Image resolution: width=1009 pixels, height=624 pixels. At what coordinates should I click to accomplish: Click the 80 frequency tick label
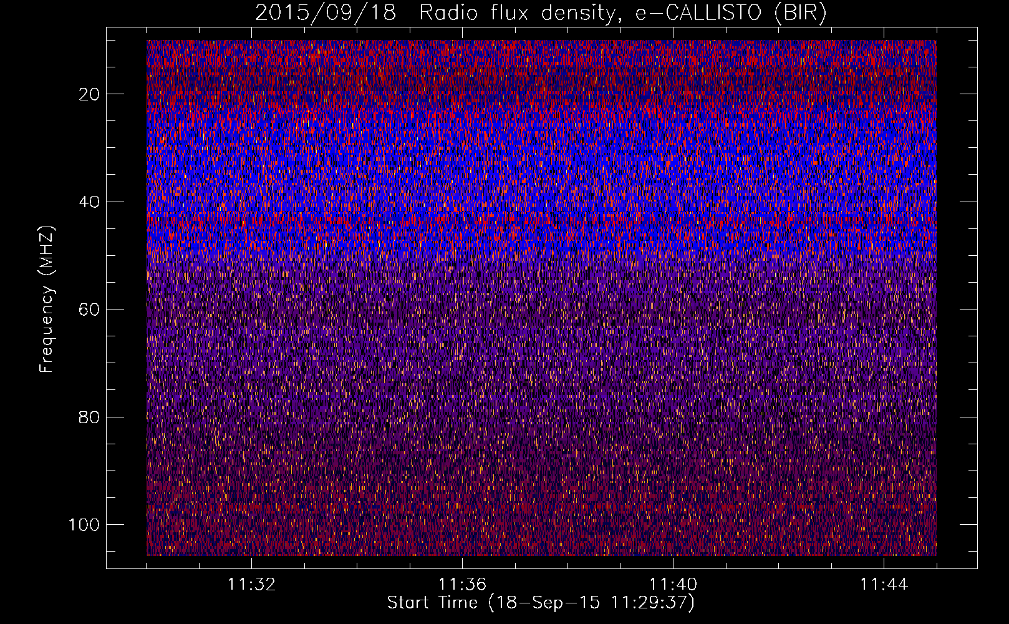(90, 417)
